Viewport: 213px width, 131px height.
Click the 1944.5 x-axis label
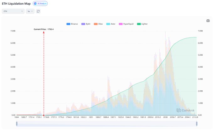coord(128,117)
